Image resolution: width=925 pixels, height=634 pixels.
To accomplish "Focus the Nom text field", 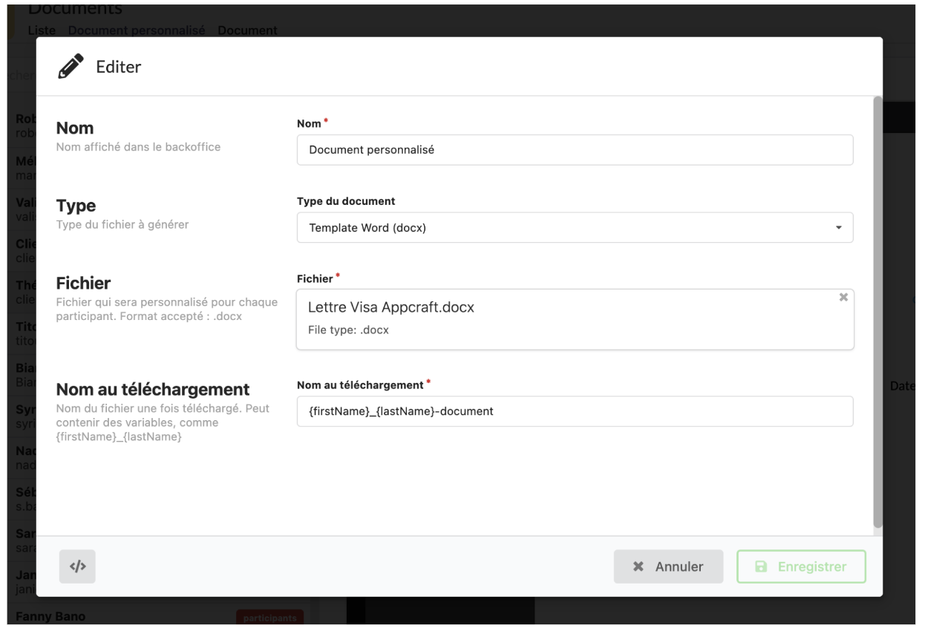I will tap(575, 149).
